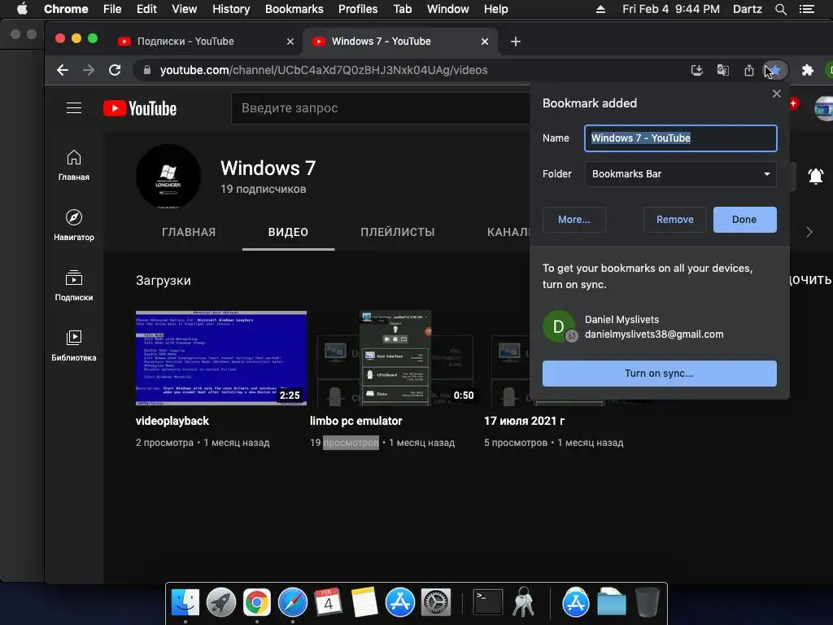Click the YouTube logo
The image size is (833, 625).
140,108
